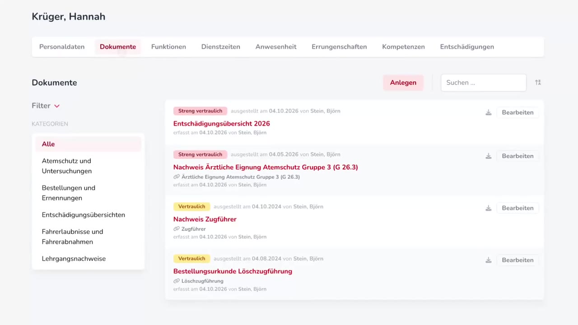
Task: Focus the Suchen search field
Action: coord(484,83)
